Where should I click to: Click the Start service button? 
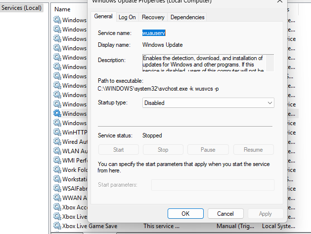[x=118, y=150]
